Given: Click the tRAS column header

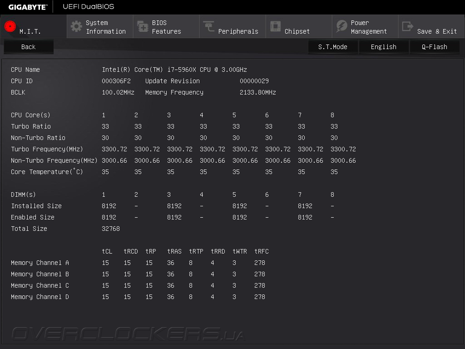Looking at the screenshot, I should (174, 251).
